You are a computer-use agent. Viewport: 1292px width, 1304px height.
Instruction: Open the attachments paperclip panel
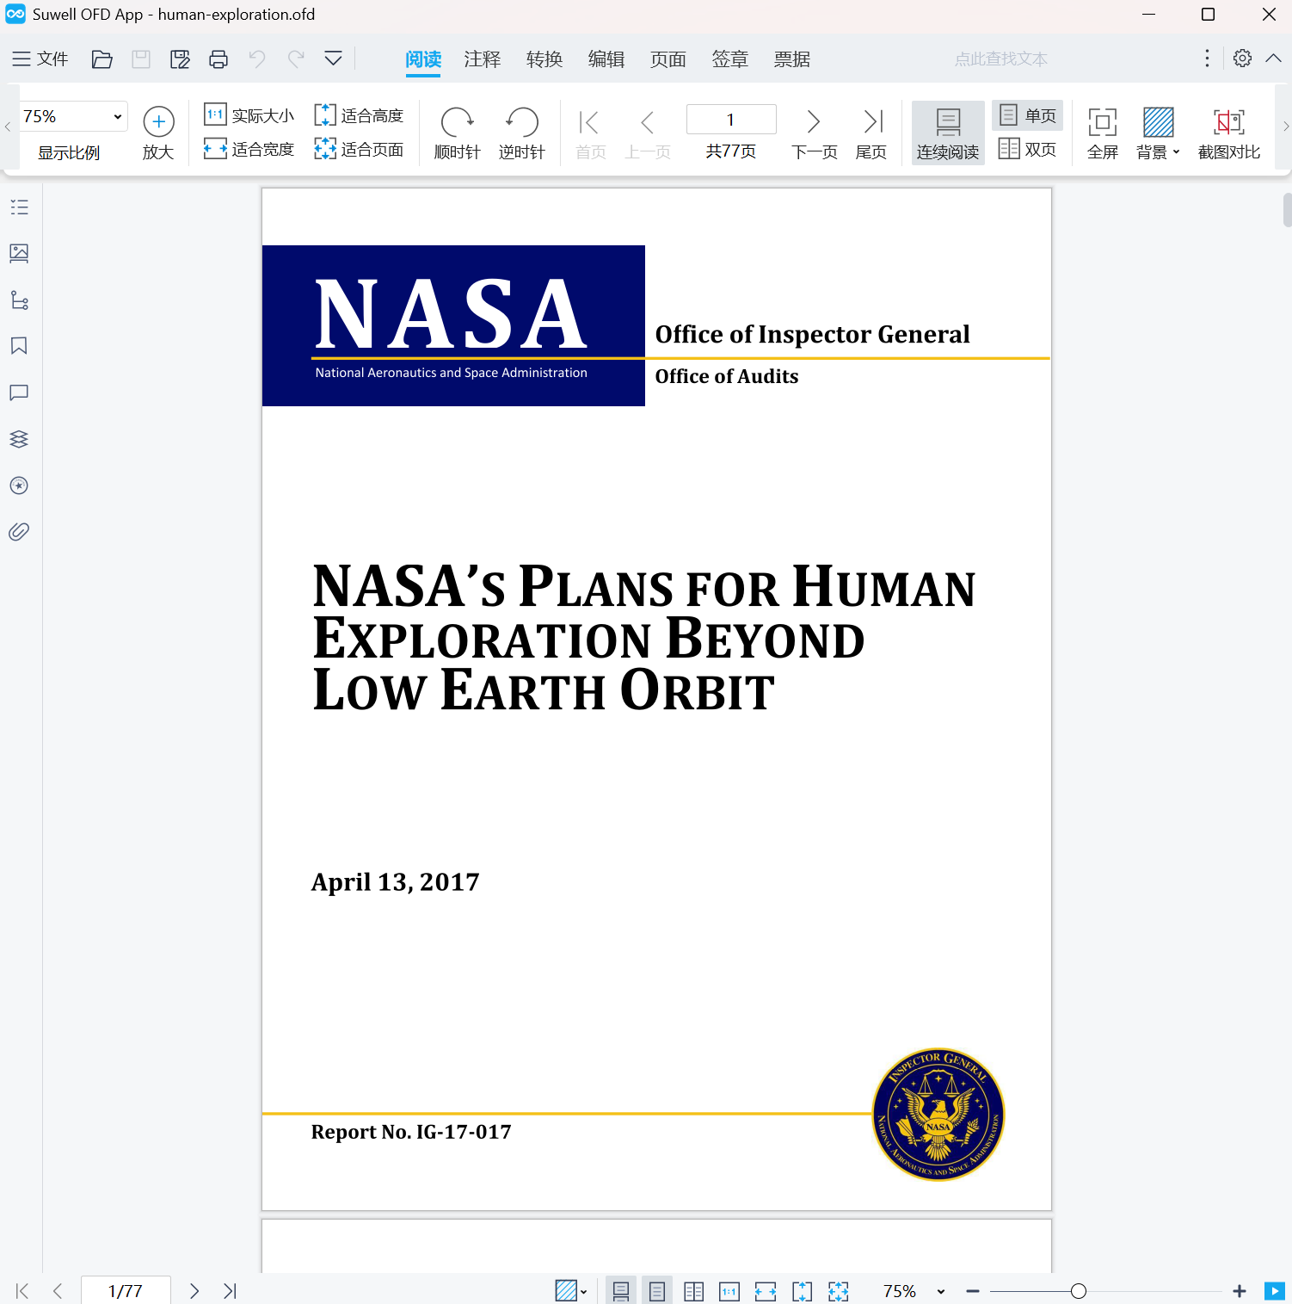19,531
